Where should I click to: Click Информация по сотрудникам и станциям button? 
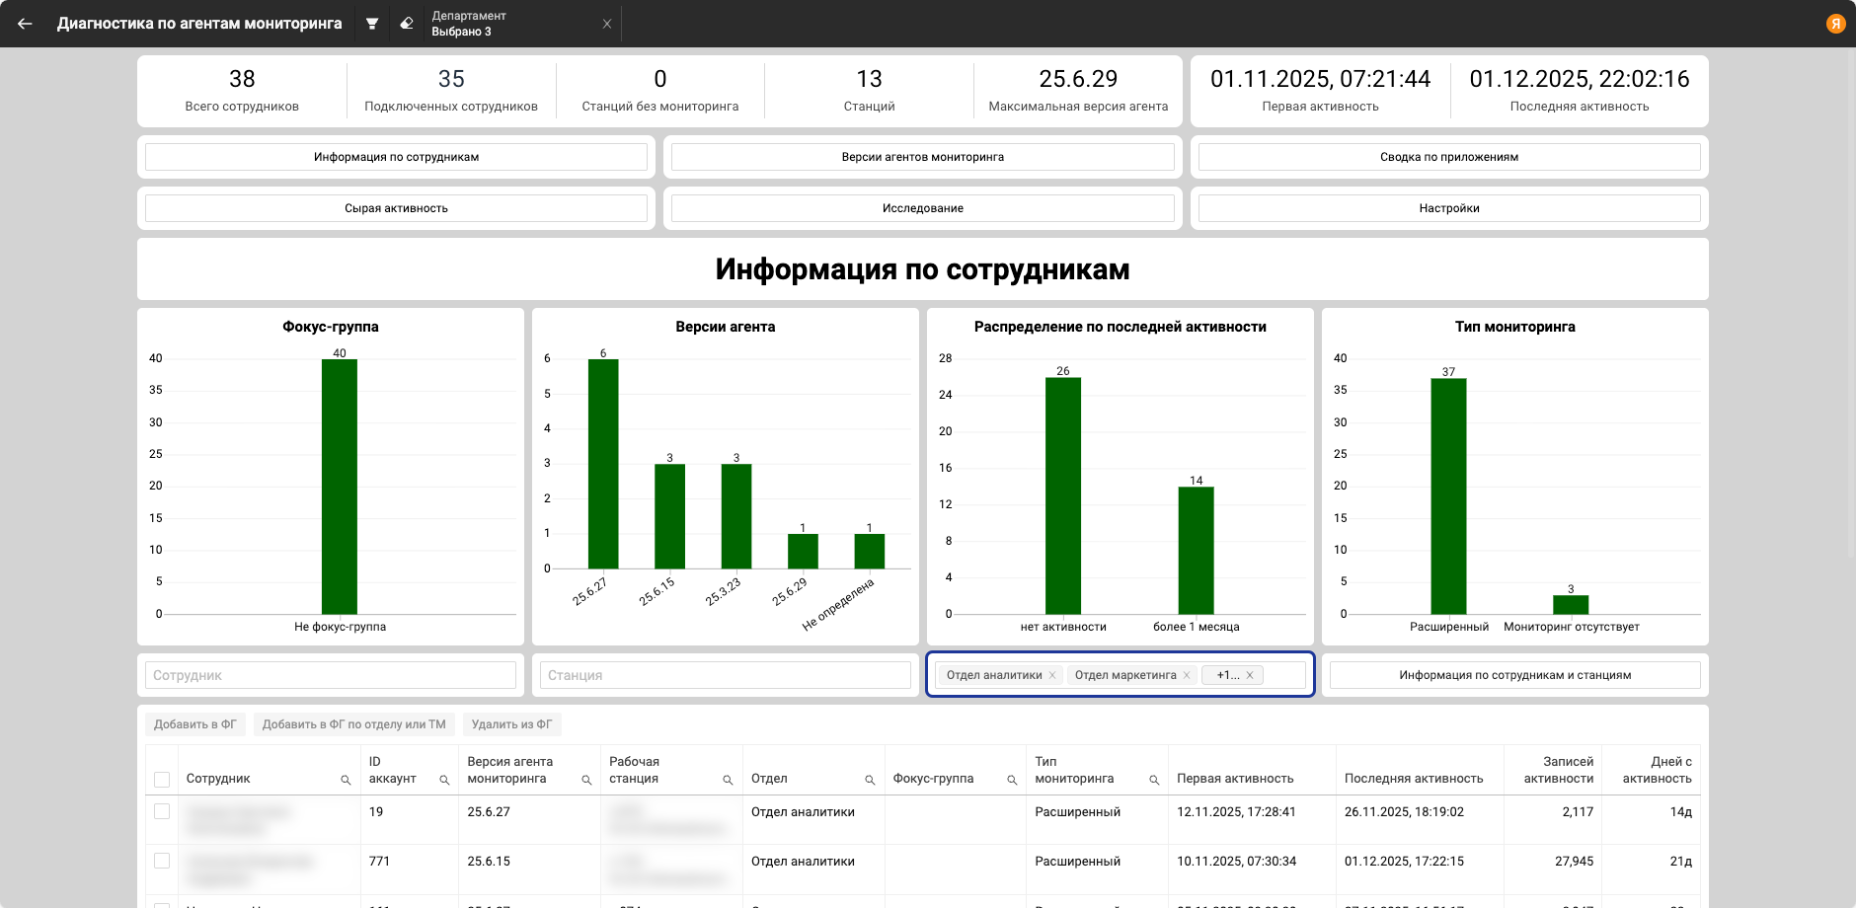point(1514,675)
